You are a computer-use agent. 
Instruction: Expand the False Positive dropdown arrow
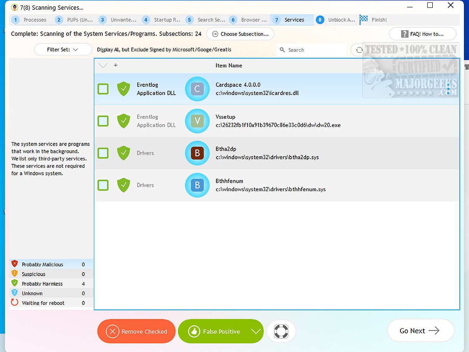click(x=255, y=331)
